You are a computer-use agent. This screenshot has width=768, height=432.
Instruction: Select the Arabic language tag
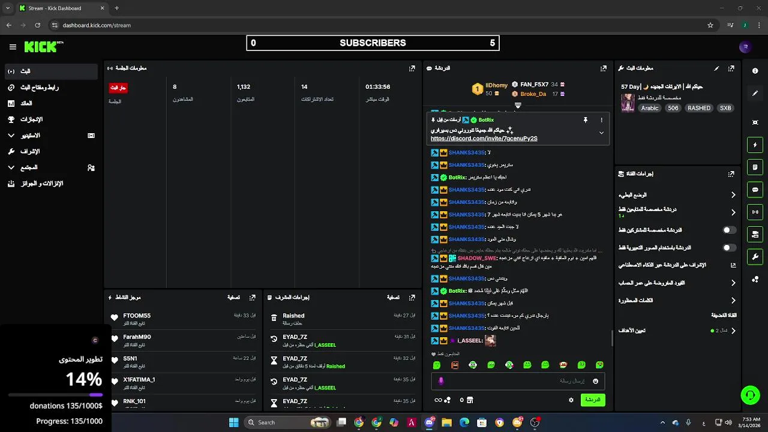[x=650, y=108]
